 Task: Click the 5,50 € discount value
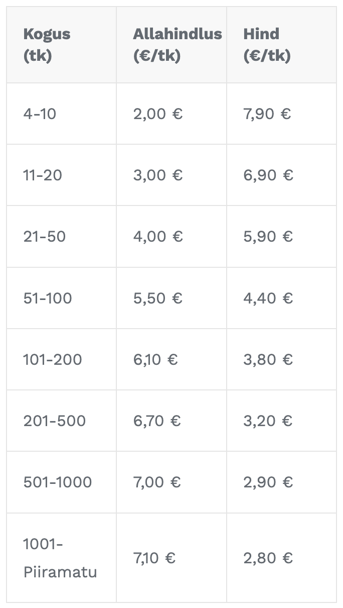point(158,298)
